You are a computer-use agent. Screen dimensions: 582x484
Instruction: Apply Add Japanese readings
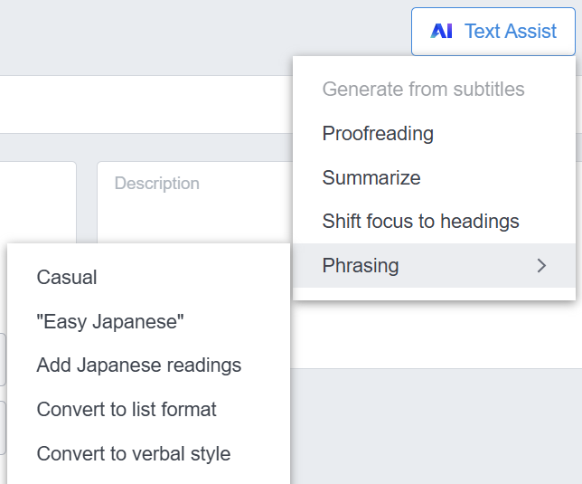pyautogui.click(x=139, y=365)
